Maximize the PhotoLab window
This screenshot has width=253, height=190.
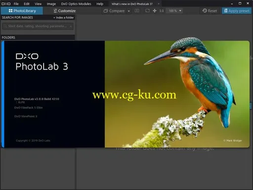point(240,3)
